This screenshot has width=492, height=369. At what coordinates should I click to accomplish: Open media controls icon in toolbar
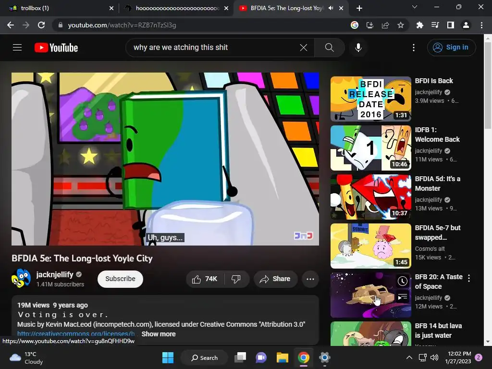pyautogui.click(x=435, y=25)
